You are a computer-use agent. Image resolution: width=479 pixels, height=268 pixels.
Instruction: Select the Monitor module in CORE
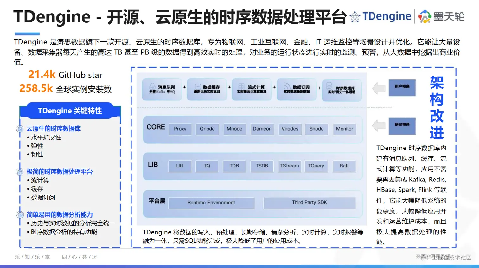344,129
